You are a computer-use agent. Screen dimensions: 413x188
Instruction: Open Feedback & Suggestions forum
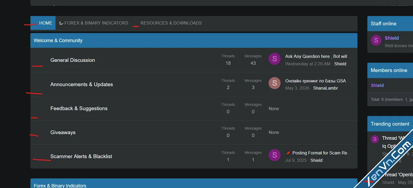(79, 108)
